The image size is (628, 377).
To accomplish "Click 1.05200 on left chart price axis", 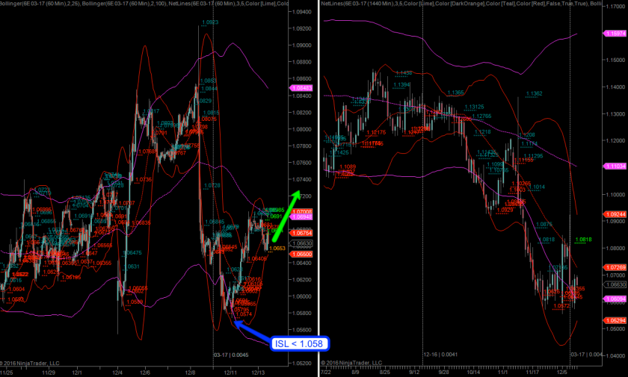I will click(x=302, y=364).
